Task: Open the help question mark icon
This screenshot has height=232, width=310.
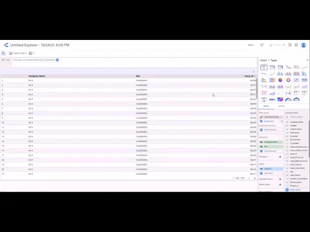Action: pyautogui.click(x=290, y=45)
